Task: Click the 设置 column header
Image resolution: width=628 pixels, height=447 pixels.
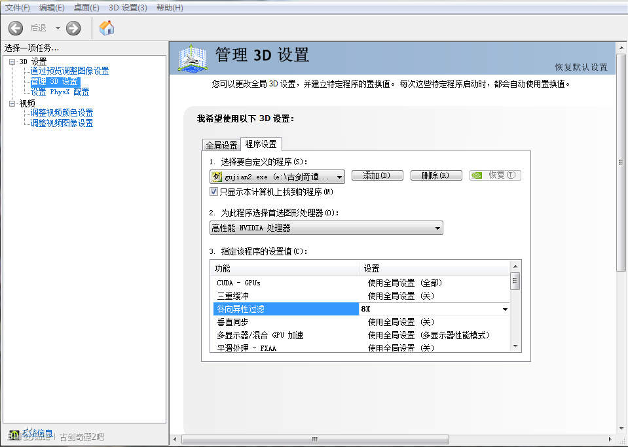Action: pos(435,268)
